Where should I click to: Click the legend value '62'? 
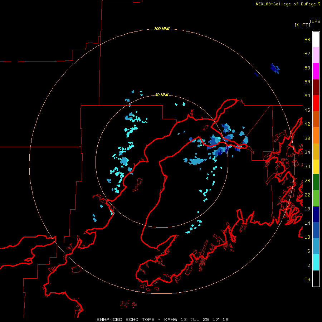pyautogui.click(x=307, y=54)
